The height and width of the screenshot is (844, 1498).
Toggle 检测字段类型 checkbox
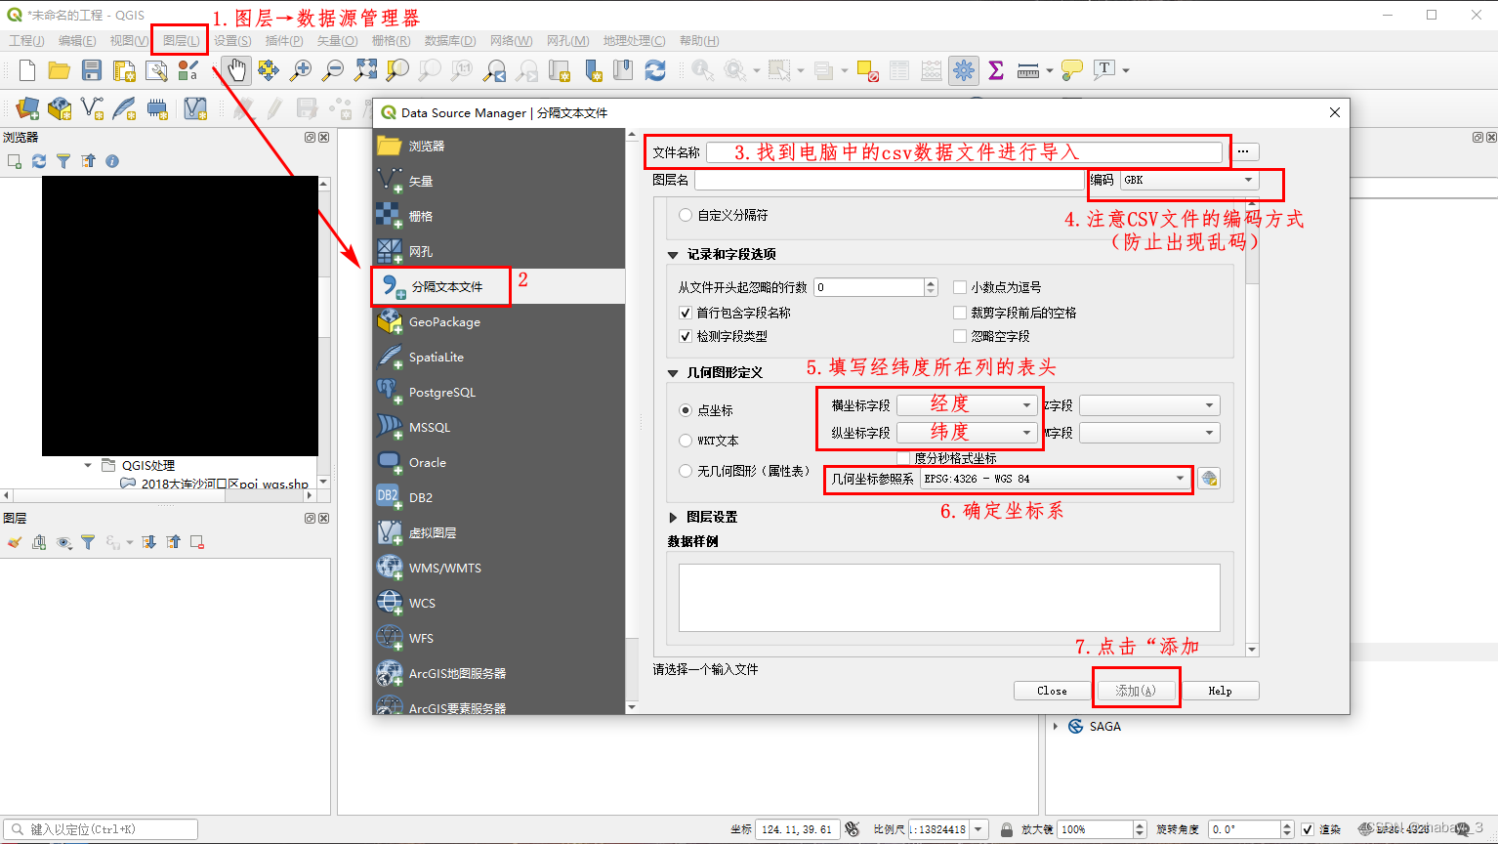(686, 336)
